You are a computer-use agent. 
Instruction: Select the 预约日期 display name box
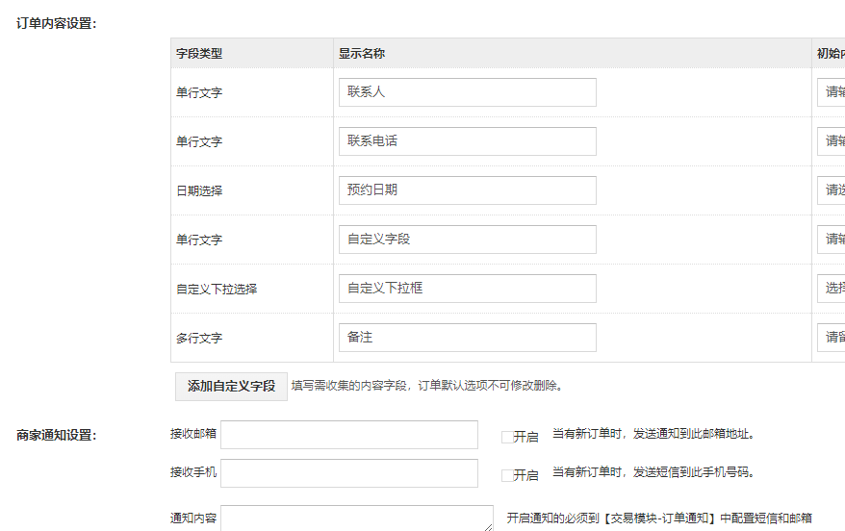click(467, 190)
